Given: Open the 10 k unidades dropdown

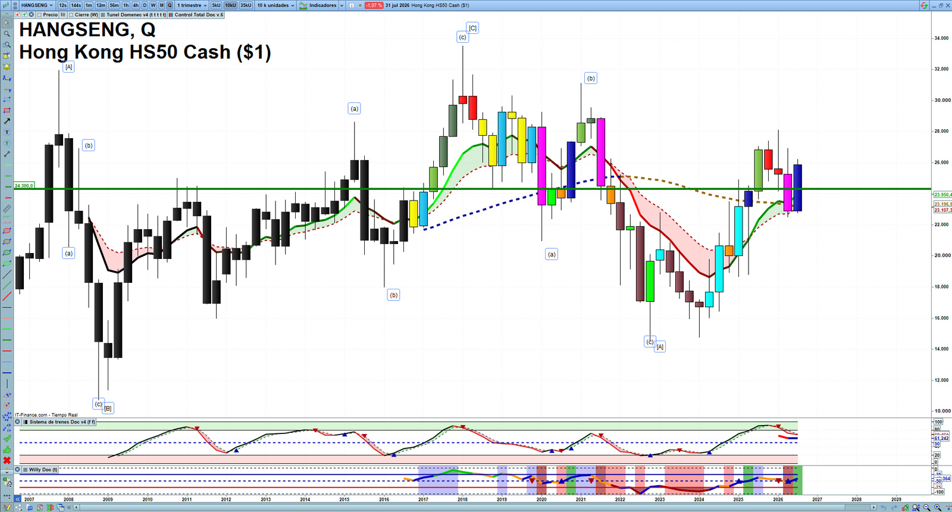Looking at the screenshot, I should [x=275, y=5].
